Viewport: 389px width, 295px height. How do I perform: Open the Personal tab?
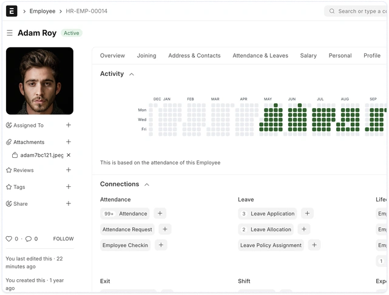click(340, 56)
